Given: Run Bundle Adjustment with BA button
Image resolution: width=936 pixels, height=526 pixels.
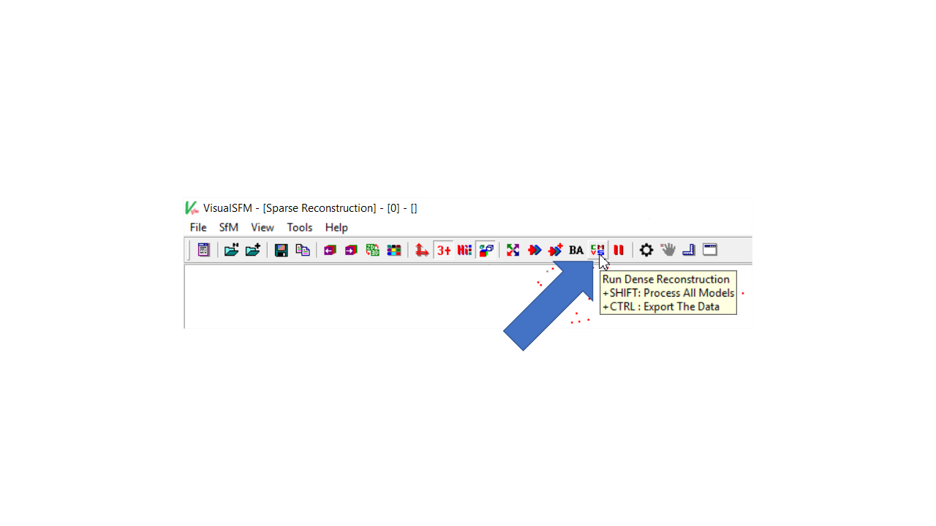Looking at the screenshot, I should [576, 250].
